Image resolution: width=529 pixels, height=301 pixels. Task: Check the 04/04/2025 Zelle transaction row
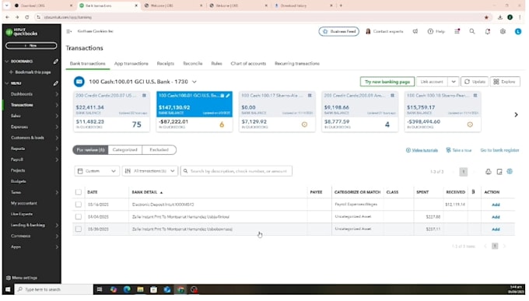pyautogui.click(x=79, y=217)
